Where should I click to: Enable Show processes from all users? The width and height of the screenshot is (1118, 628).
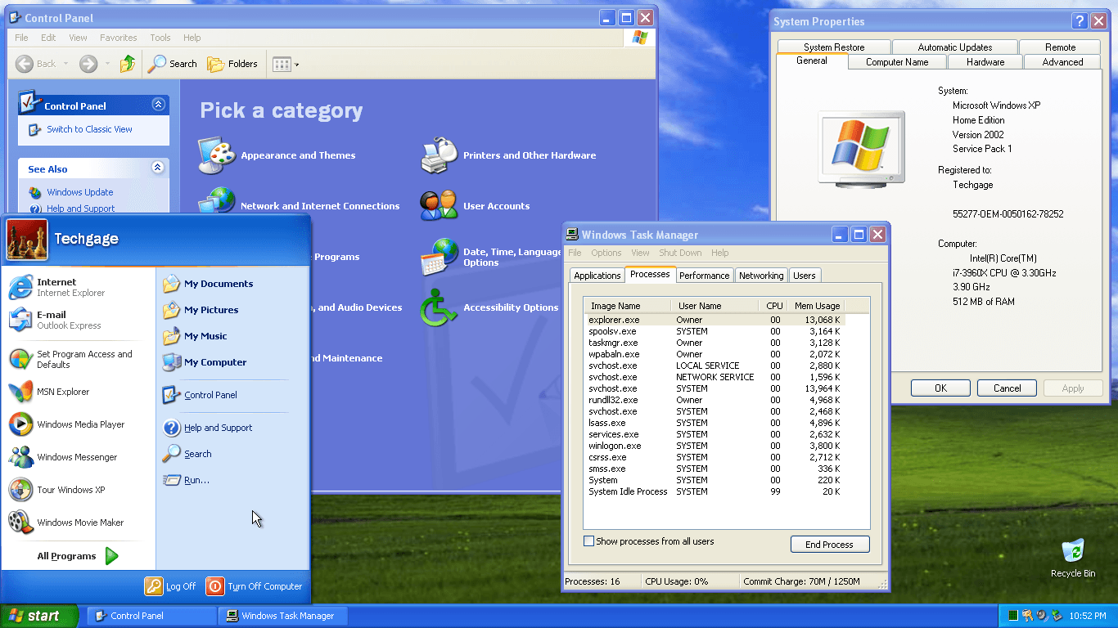tap(588, 541)
